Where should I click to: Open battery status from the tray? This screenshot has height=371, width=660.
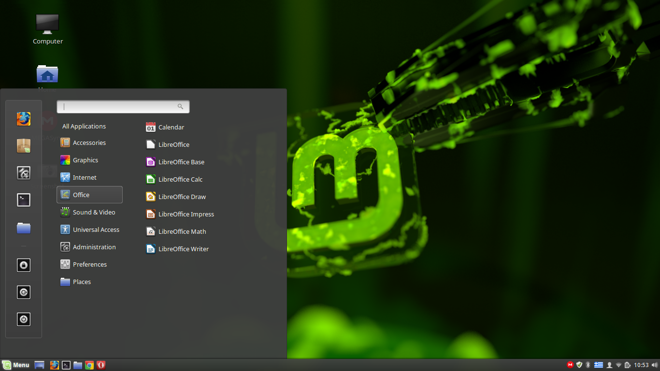click(628, 365)
